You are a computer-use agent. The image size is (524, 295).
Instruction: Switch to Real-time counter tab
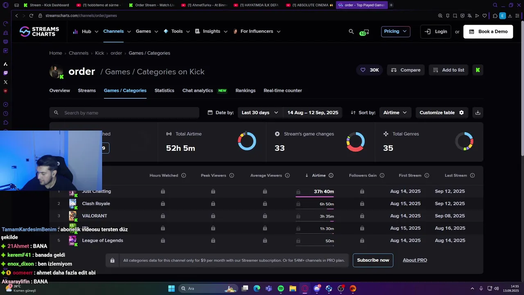(x=282, y=91)
